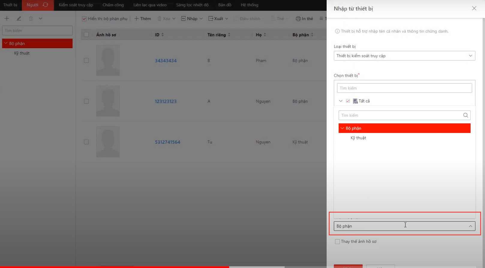Collapse the Tất cả device tree node
This screenshot has width=485, height=268.
point(341,101)
